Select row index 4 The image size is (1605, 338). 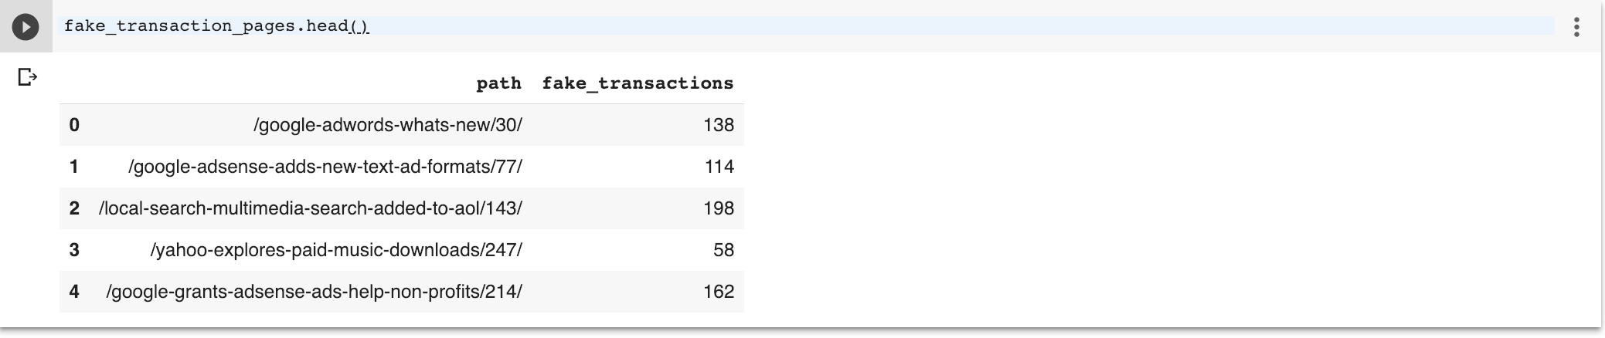click(x=74, y=292)
